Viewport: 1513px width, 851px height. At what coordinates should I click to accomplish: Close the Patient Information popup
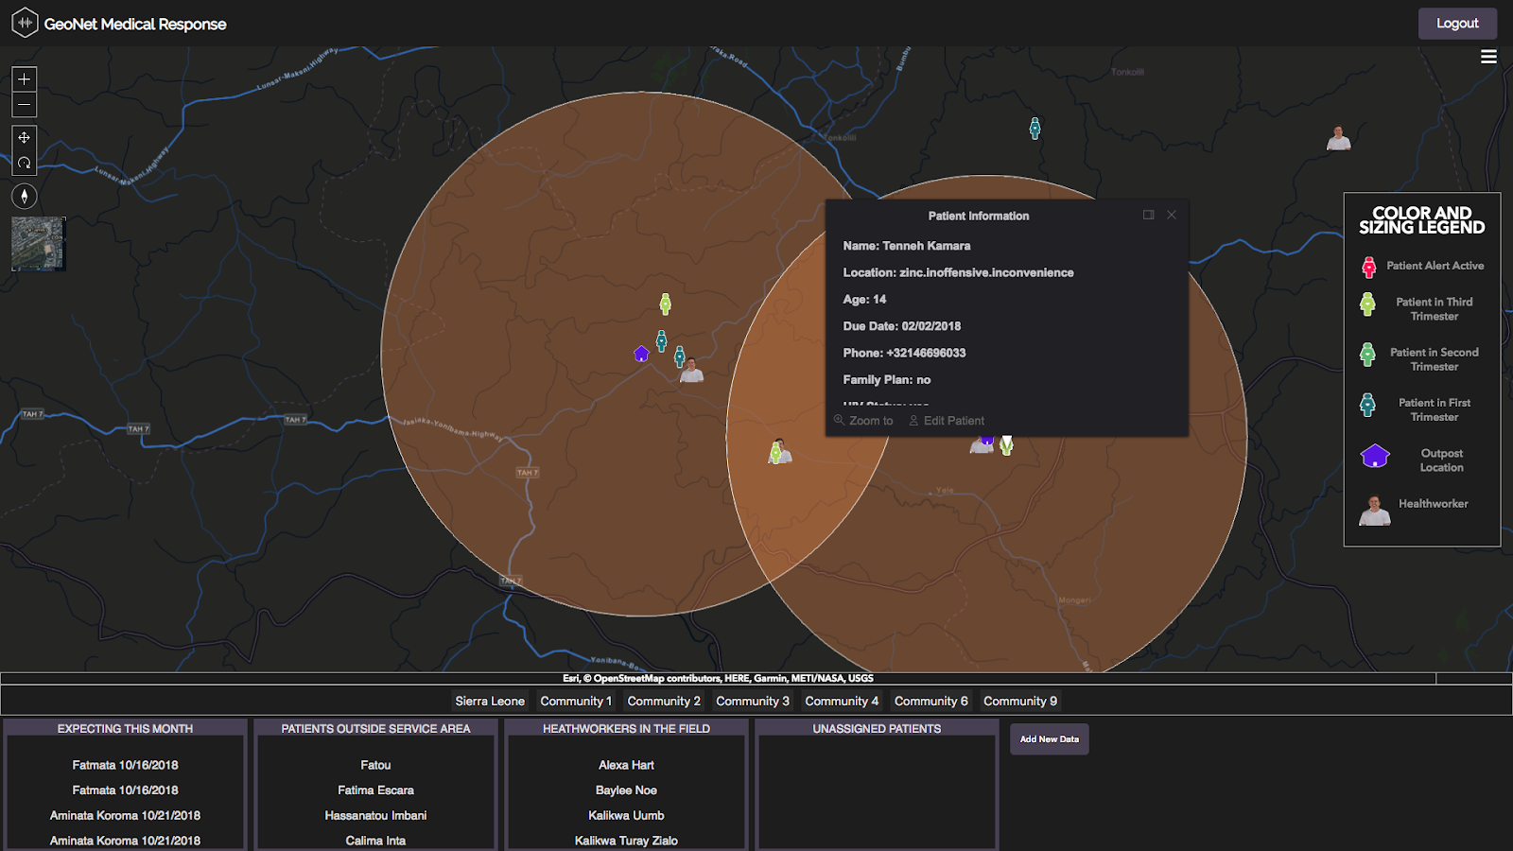pyautogui.click(x=1172, y=216)
